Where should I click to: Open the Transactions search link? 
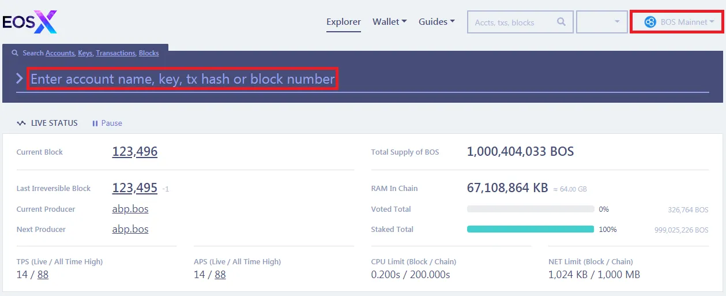115,53
